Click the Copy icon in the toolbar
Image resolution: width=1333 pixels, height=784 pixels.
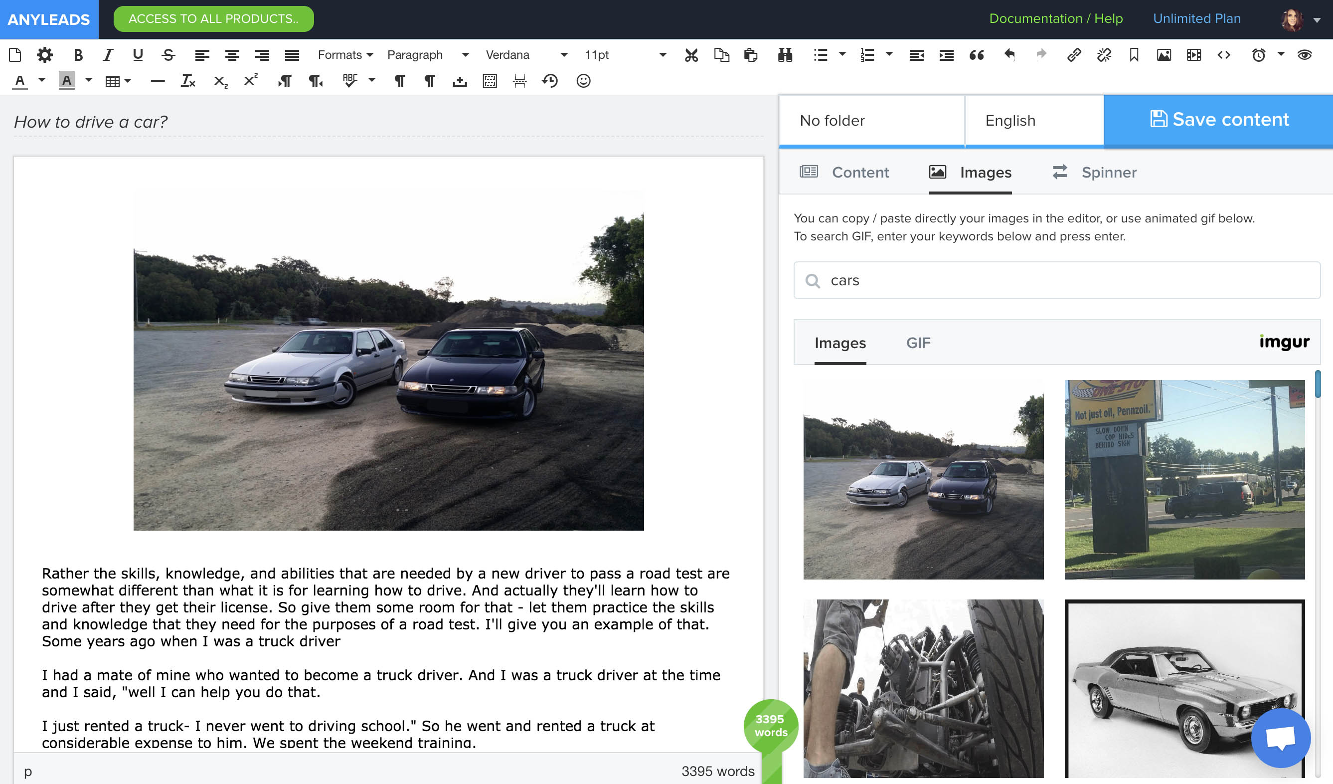click(x=721, y=54)
